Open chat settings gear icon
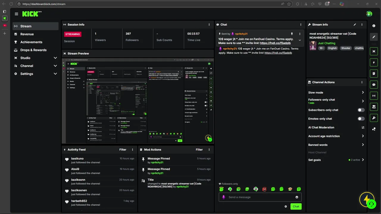Viewport: 381px width, 214px height. [x=286, y=207]
